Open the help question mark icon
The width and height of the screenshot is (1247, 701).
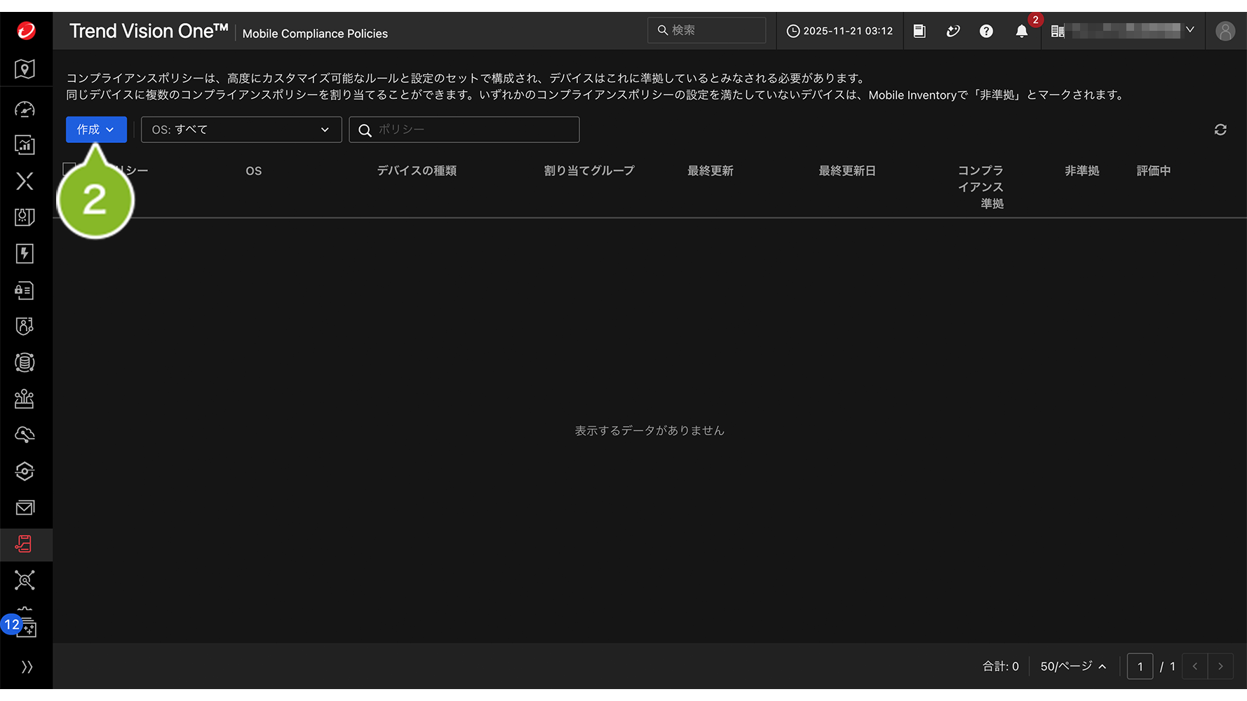click(x=986, y=31)
